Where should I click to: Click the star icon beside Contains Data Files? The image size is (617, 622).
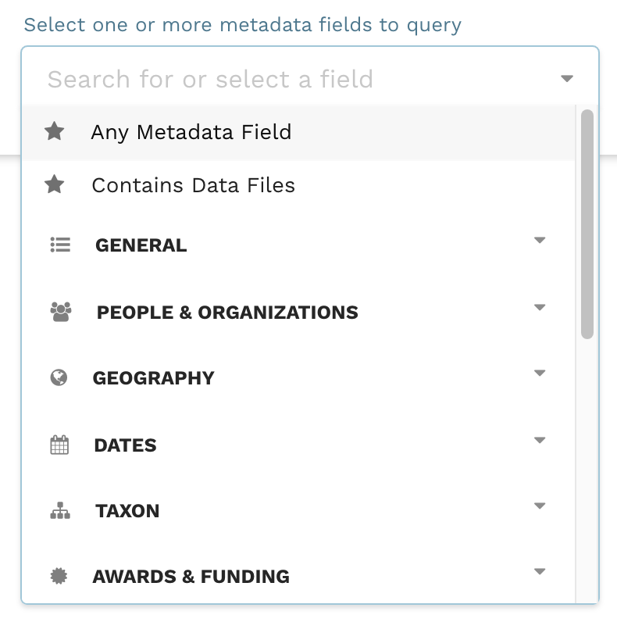(x=54, y=185)
